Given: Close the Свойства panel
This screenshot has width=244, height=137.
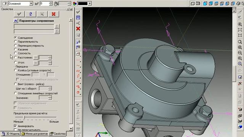Looking at the screenshot, I should coord(71,9).
